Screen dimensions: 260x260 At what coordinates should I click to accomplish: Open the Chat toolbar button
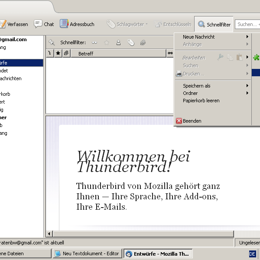44,24
